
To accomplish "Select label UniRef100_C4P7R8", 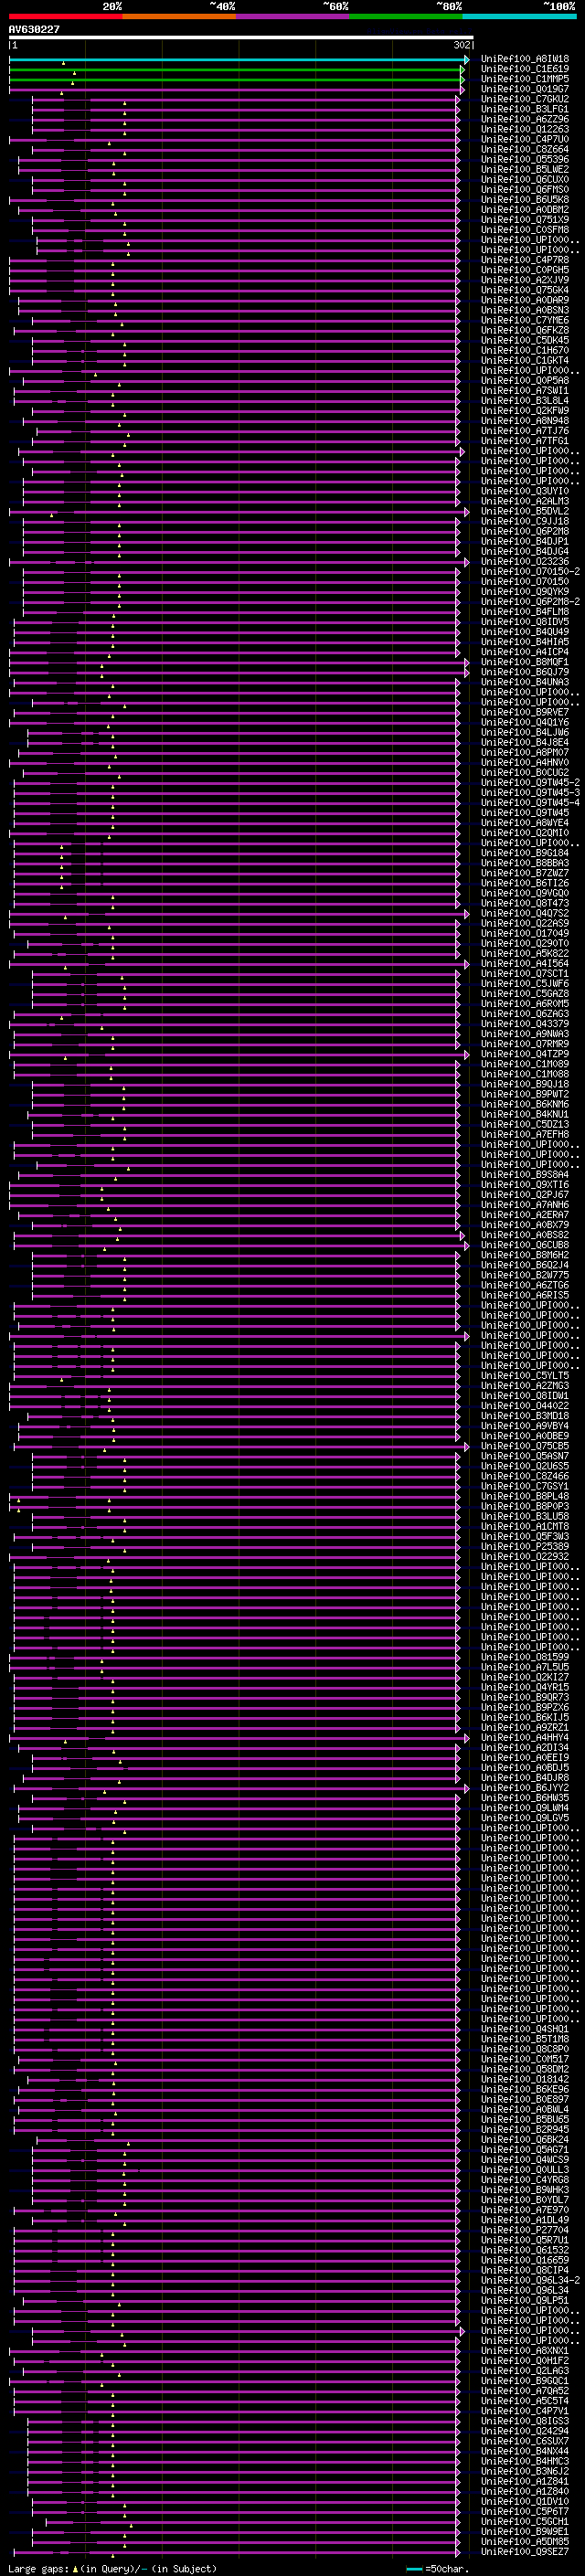I will click(525, 260).
